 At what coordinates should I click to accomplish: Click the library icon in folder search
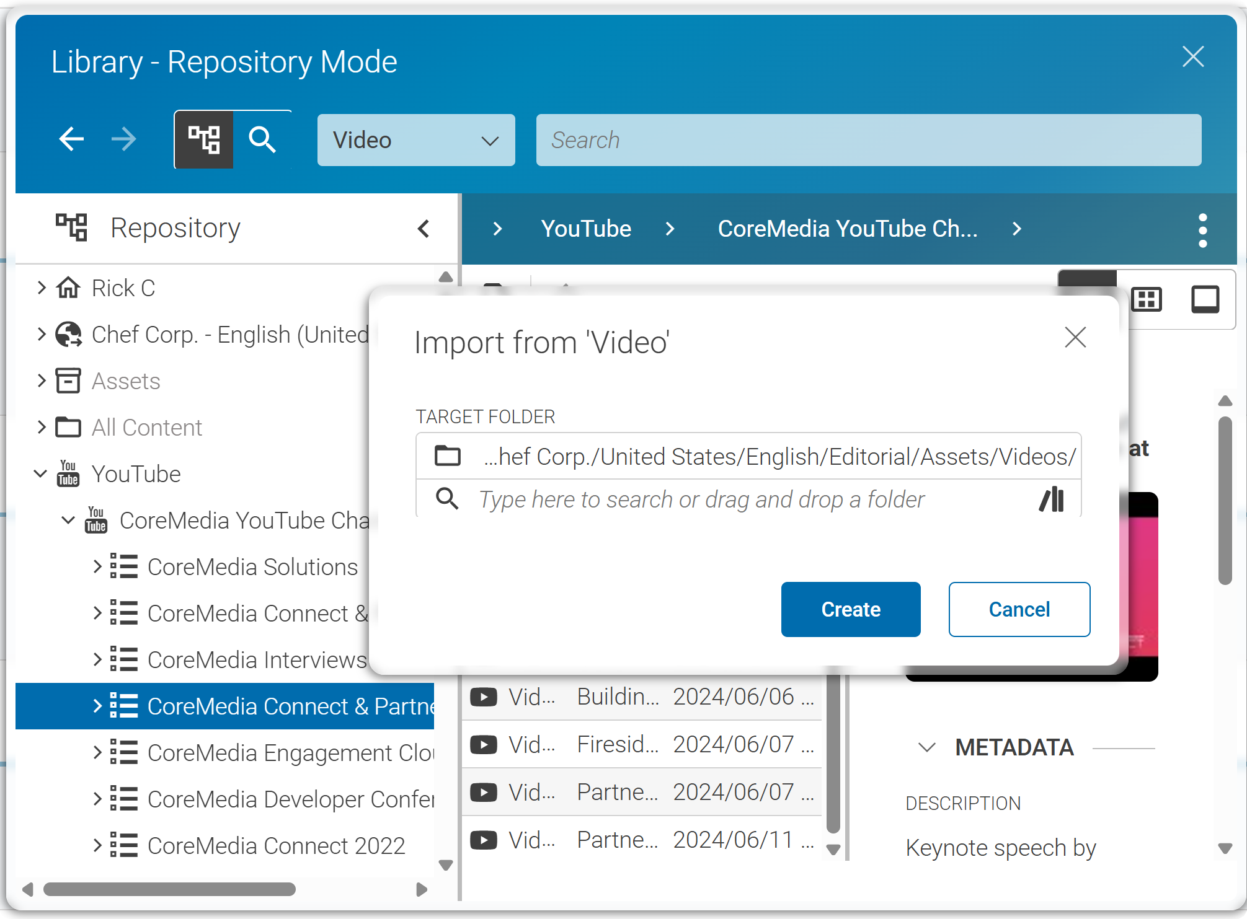(1052, 499)
